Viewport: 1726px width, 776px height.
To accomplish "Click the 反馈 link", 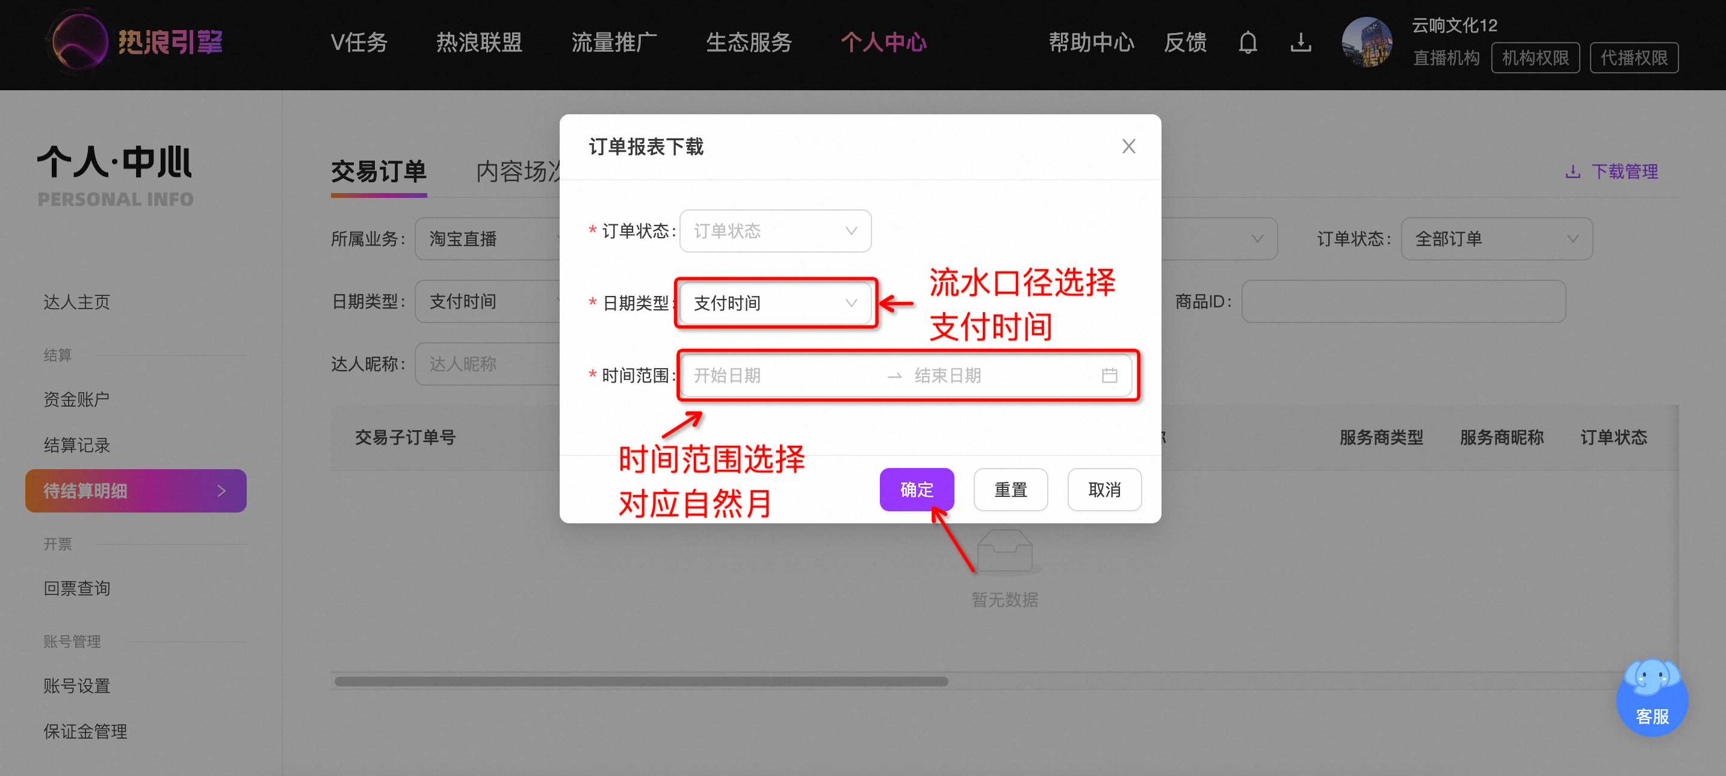I will (1184, 43).
